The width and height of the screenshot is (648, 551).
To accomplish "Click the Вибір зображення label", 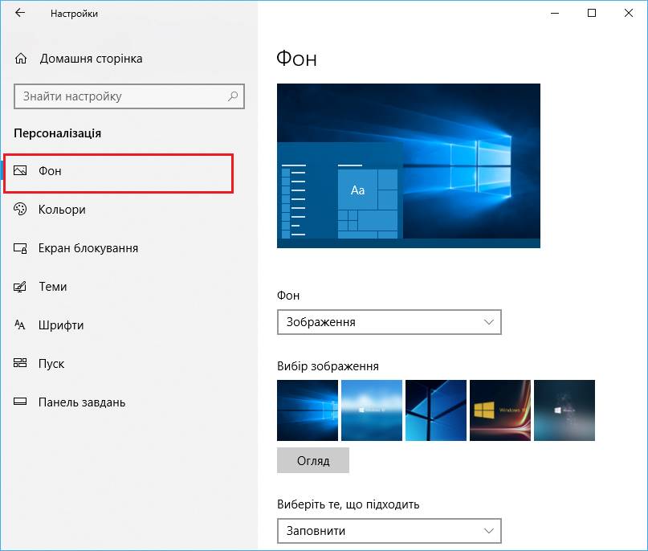I will click(x=328, y=366).
